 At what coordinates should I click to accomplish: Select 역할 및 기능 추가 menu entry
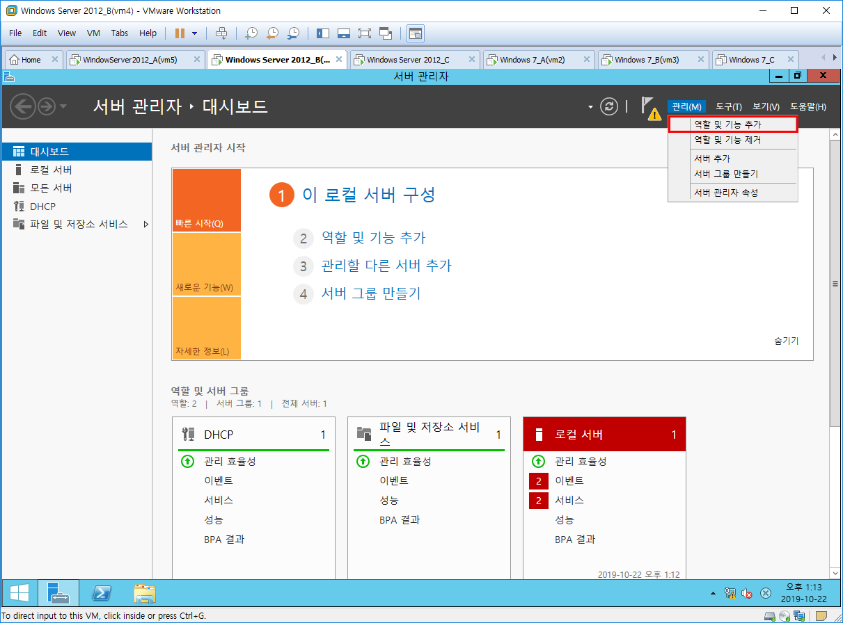(732, 124)
